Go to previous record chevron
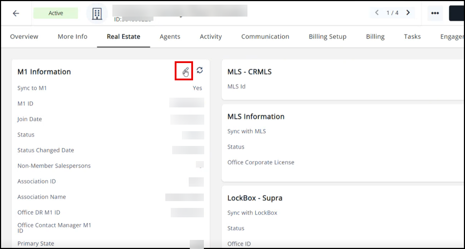This screenshot has height=249, width=465. (x=377, y=13)
